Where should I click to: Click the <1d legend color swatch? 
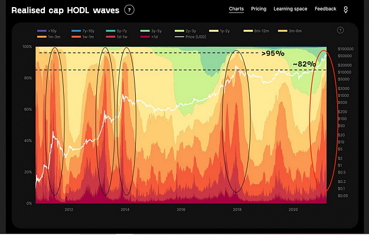[x=145, y=37]
